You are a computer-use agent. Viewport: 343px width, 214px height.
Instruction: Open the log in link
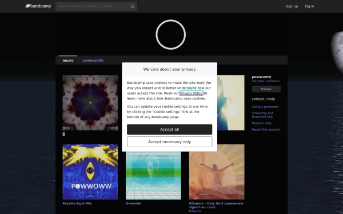pyautogui.click(x=309, y=6)
